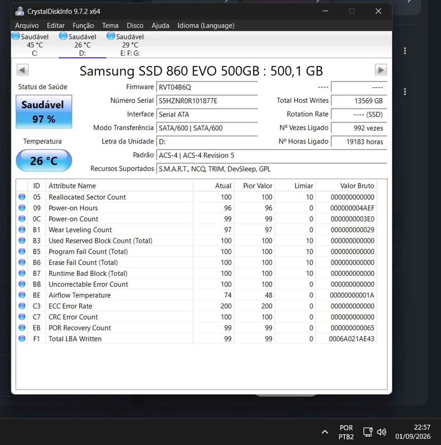Click the Recursos Suportados field
This screenshot has height=445, width=441.
pyautogui.click(x=272, y=169)
